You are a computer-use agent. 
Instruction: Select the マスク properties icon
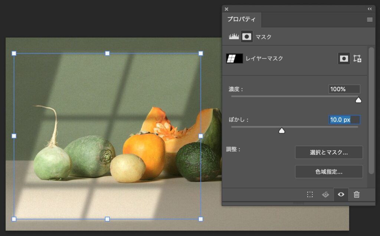(247, 37)
